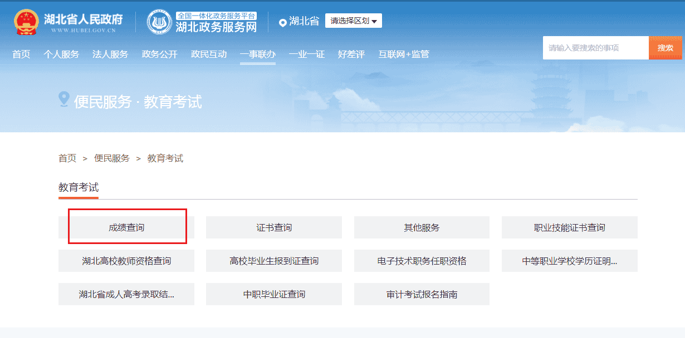Viewport: 685px width, 338px height.
Task: Open the 首页 navigation menu item
Action: pos(21,54)
